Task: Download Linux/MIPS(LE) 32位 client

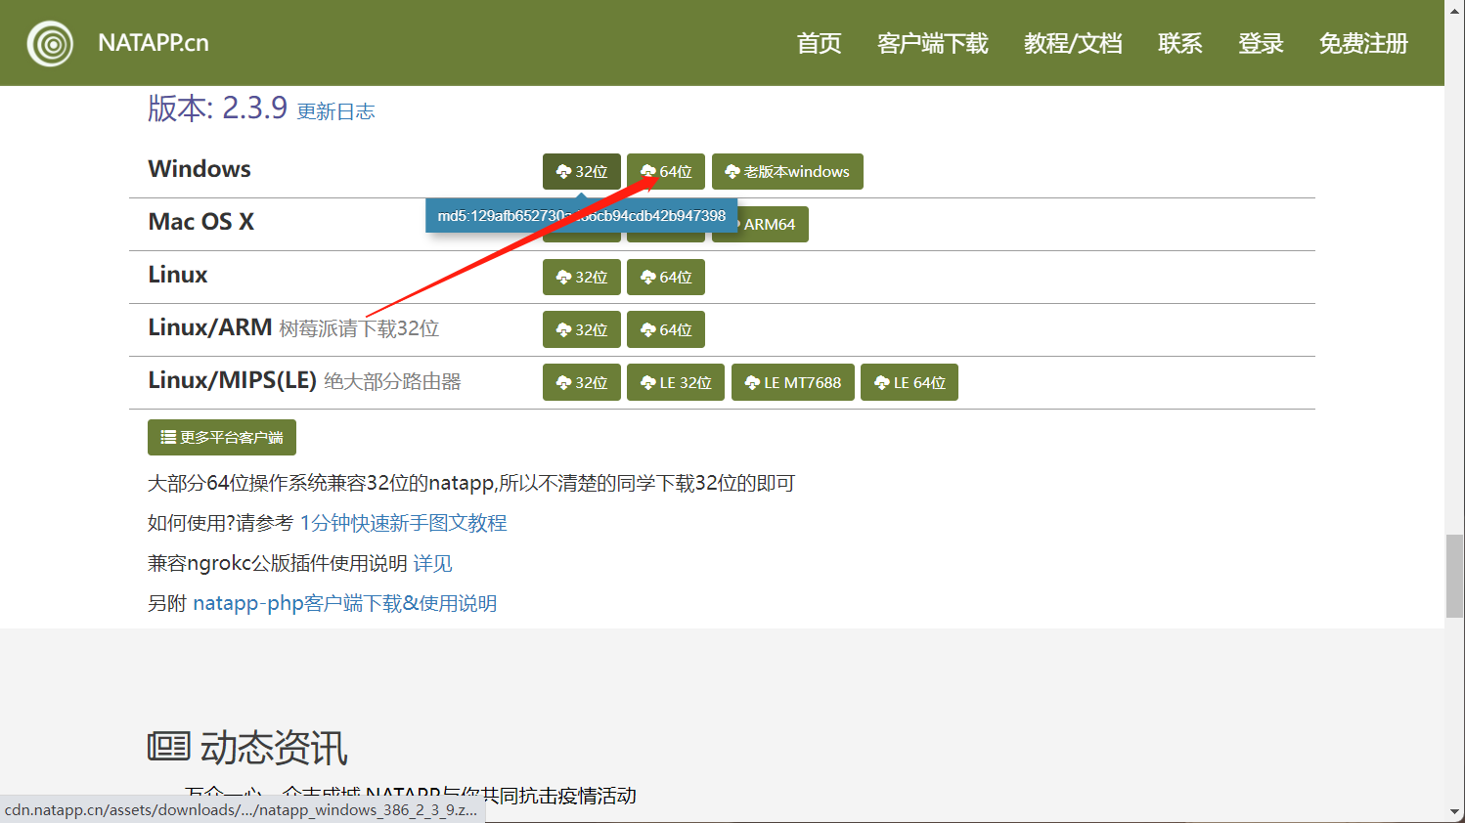Action: [x=582, y=382]
